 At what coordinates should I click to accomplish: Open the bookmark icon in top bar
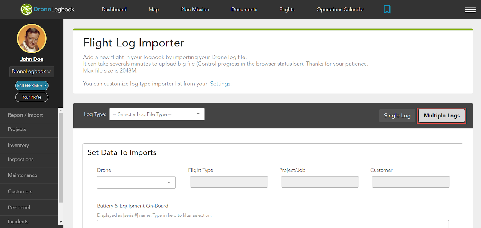pos(387,9)
